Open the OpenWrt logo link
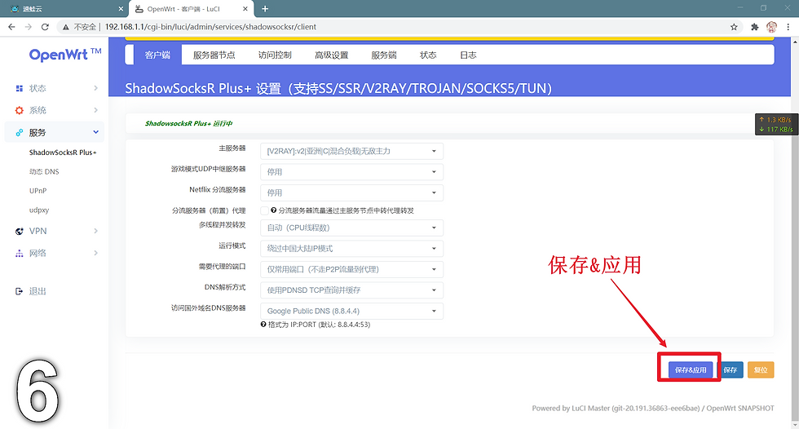Viewport: 799px width, 429px height. (64, 55)
